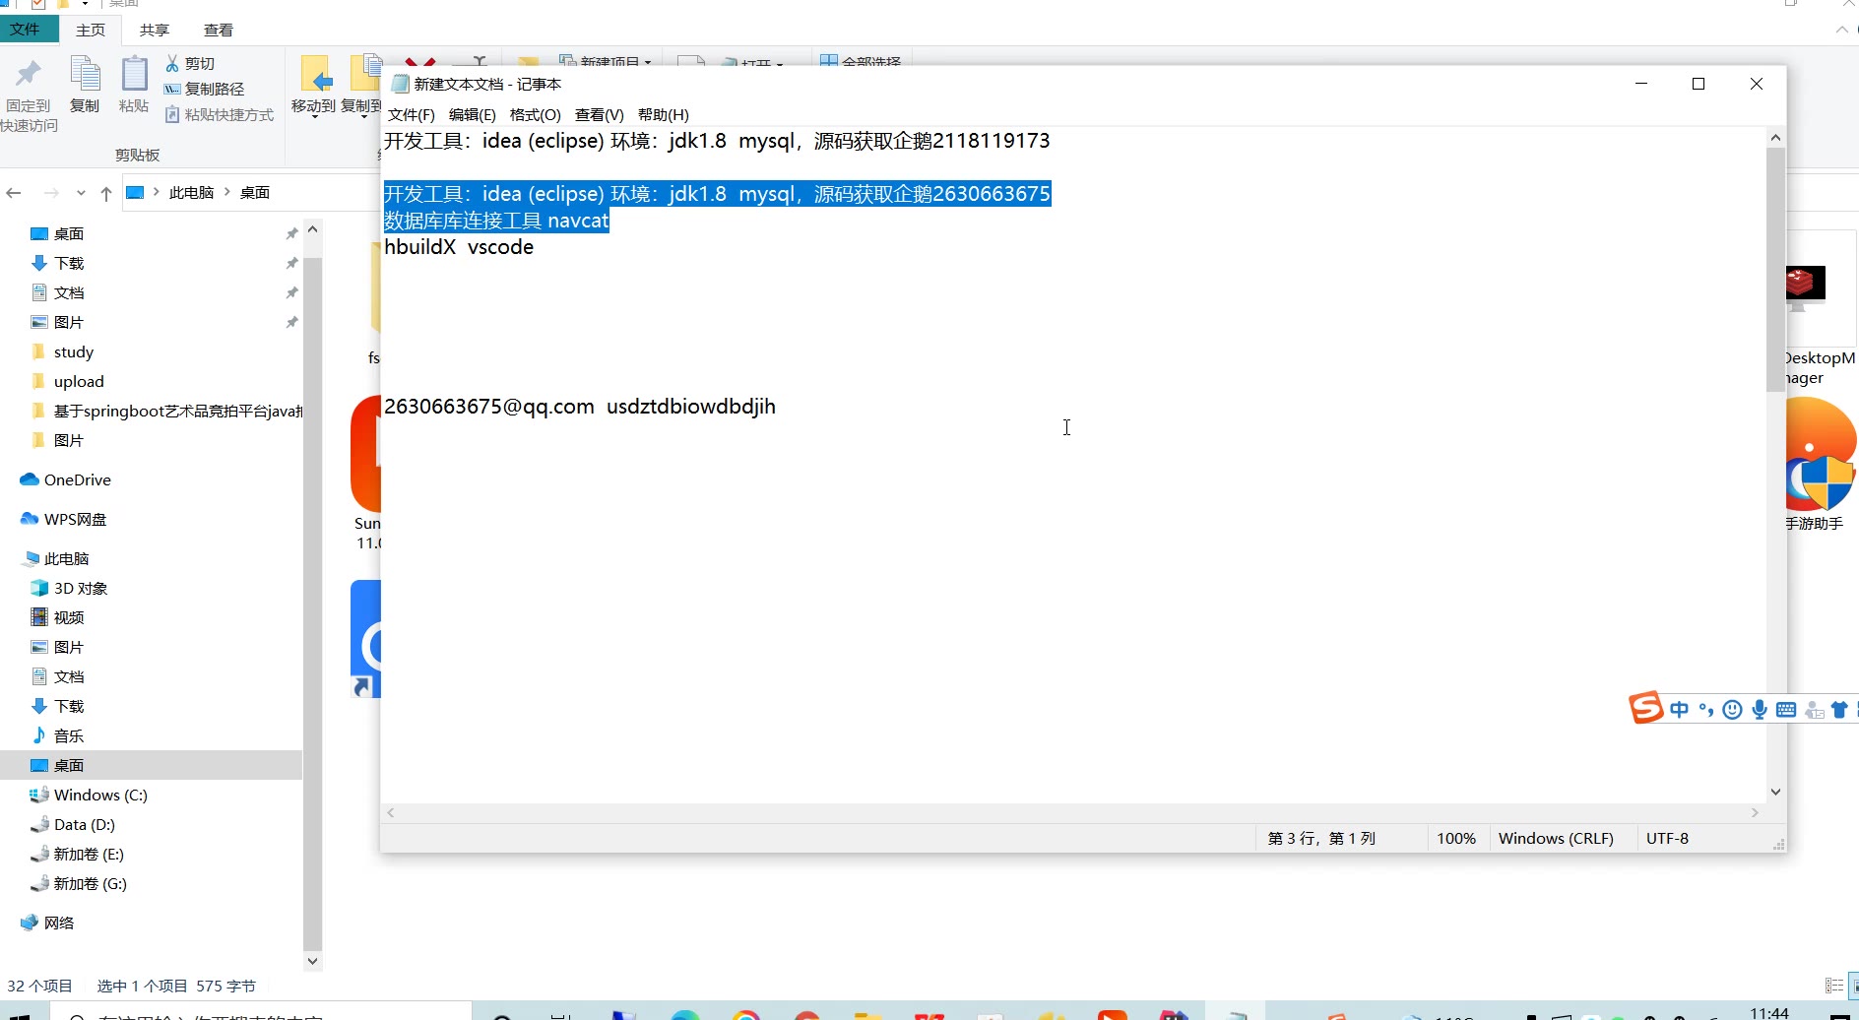This screenshot has width=1859, height=1020.
Task: Click the Sogou user account icon
Action: point(1814,710)
